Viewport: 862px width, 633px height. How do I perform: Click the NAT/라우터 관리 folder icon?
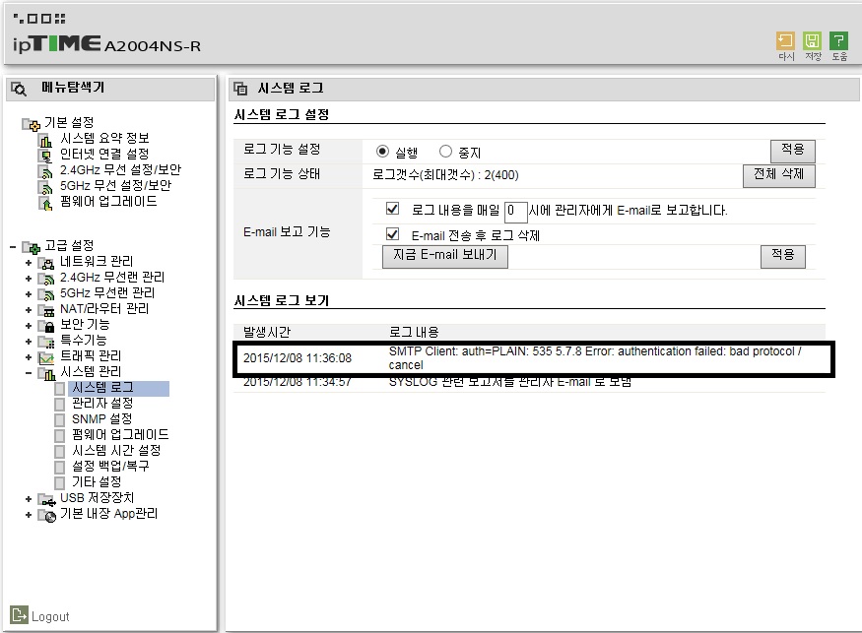point(46,310)
